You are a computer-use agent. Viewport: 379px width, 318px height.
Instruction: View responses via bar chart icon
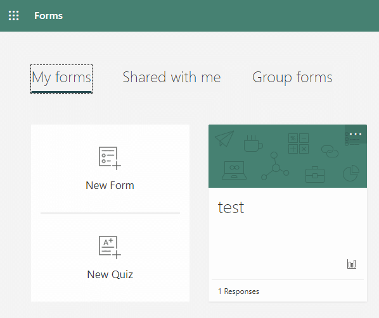(352, 264)
